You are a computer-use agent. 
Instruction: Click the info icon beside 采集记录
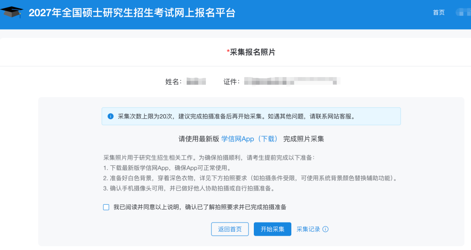(325, 229)
